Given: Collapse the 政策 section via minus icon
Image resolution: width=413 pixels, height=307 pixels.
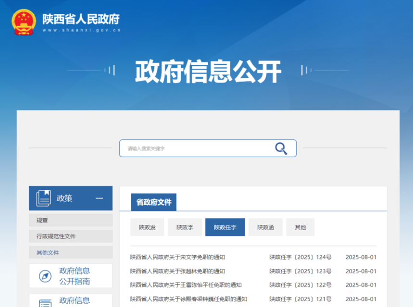Looking at the screenshot, I should tap(99, 198).
